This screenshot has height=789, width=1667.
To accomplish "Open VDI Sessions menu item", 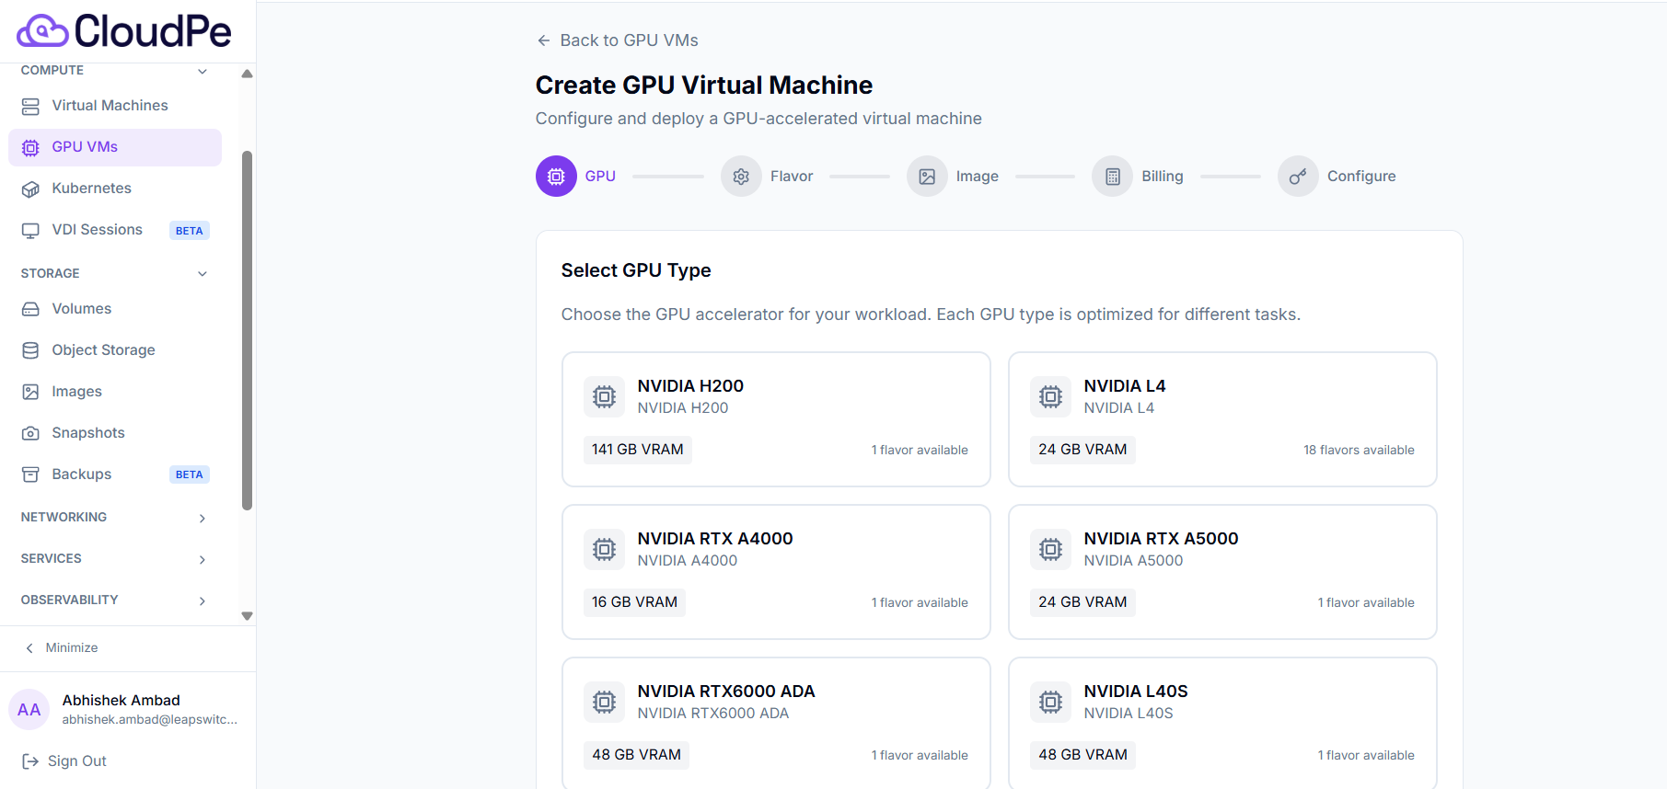I will (115, 230).
